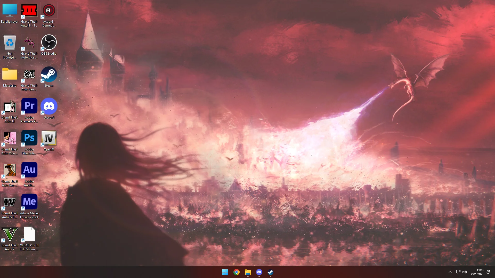
Task: Open File Explorer from taskbar
Action: (x=248, y=272)
